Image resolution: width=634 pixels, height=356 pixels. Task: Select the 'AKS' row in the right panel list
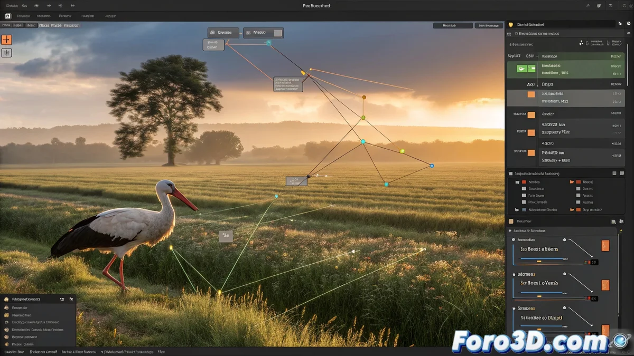[x=565, y=84]
